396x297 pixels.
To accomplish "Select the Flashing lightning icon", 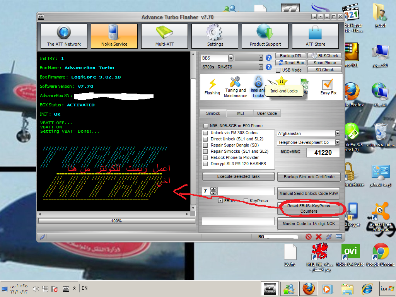I will [212, 87].
